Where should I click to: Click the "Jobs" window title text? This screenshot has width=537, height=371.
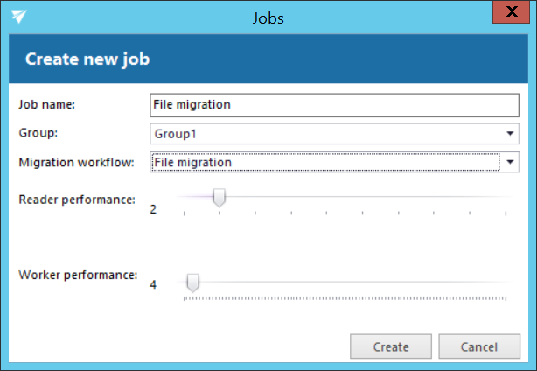pos(268,17)
